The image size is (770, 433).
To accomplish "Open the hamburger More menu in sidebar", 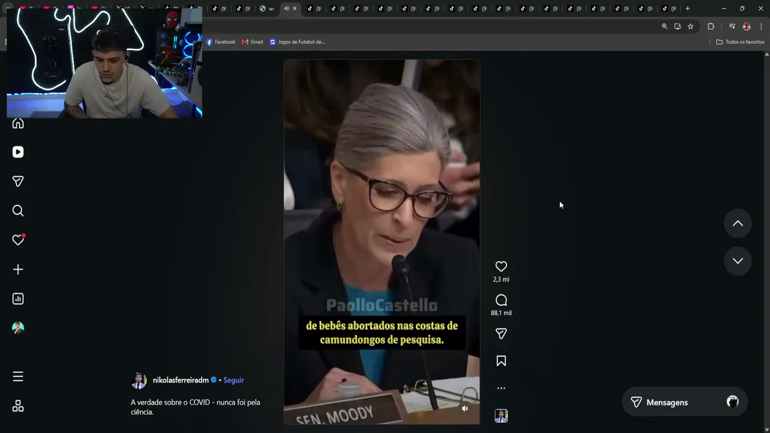I will [x=18, y=376].
